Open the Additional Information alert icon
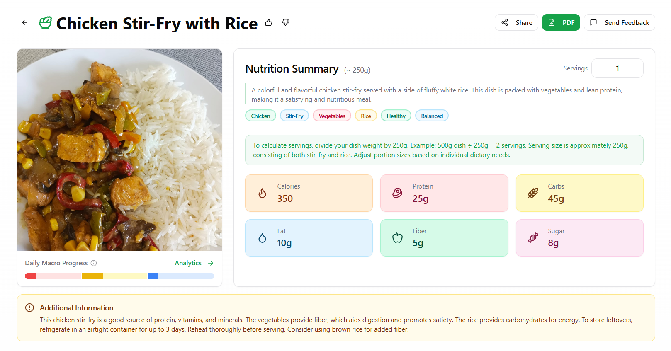The width and height of the screenshot is (671, 351). pyautogui.click(x=29, y=307)
